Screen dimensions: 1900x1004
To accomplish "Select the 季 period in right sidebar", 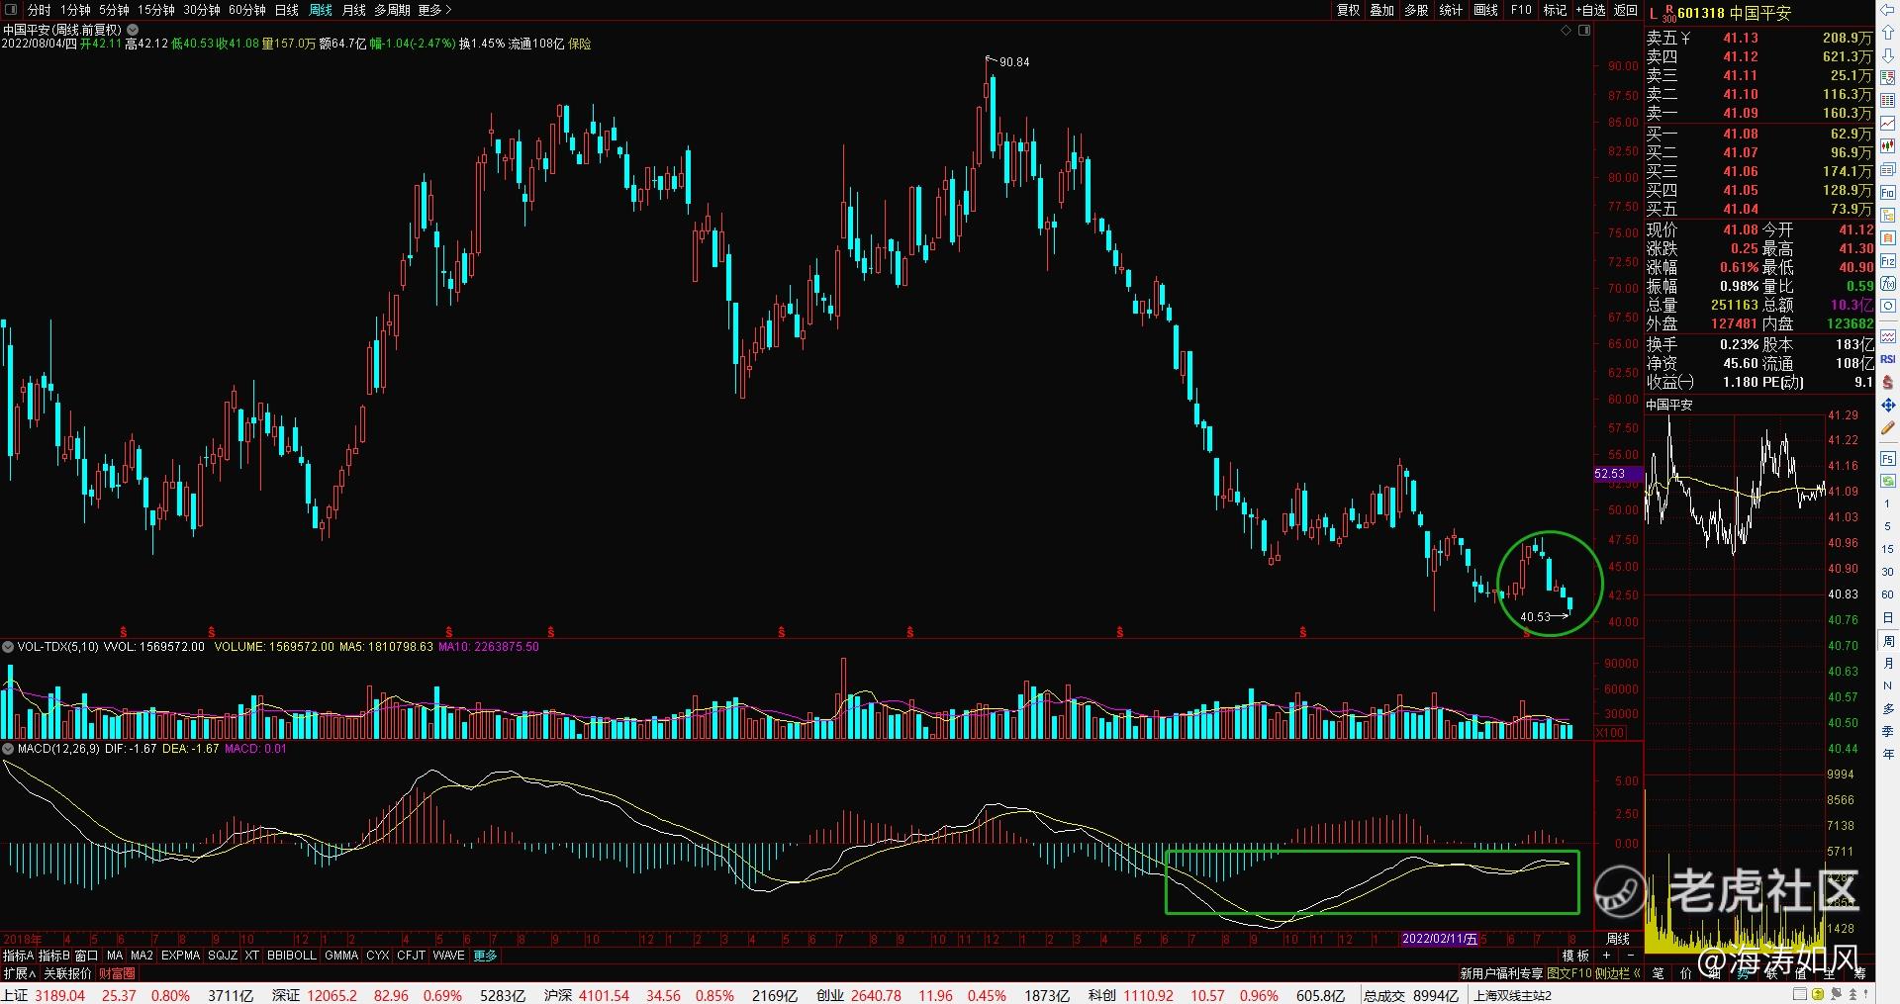I will (1887, 731).
